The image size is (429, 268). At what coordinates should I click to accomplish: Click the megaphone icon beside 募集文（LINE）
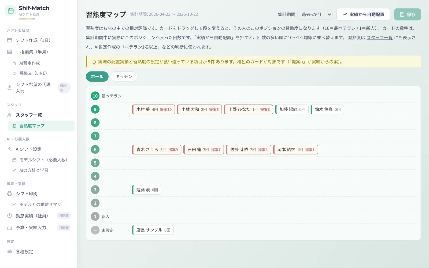click(x=14, y=73)
